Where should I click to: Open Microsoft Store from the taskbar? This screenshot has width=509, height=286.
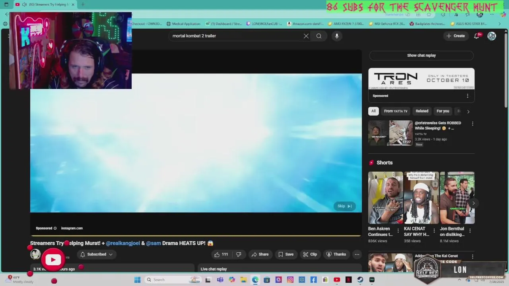pyautogui.click(x=267, y=280)
